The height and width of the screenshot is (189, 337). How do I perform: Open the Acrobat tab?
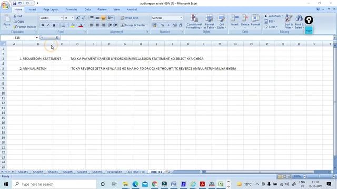[x=132, y=9]
